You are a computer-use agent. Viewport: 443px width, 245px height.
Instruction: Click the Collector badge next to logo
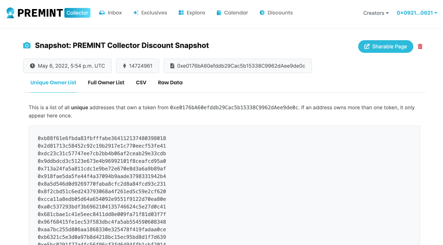coord(77,13)
